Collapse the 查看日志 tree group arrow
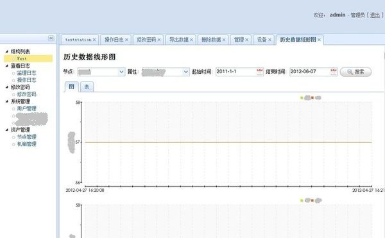Screen dimensions: 385x238 click(x=7, y=66)
